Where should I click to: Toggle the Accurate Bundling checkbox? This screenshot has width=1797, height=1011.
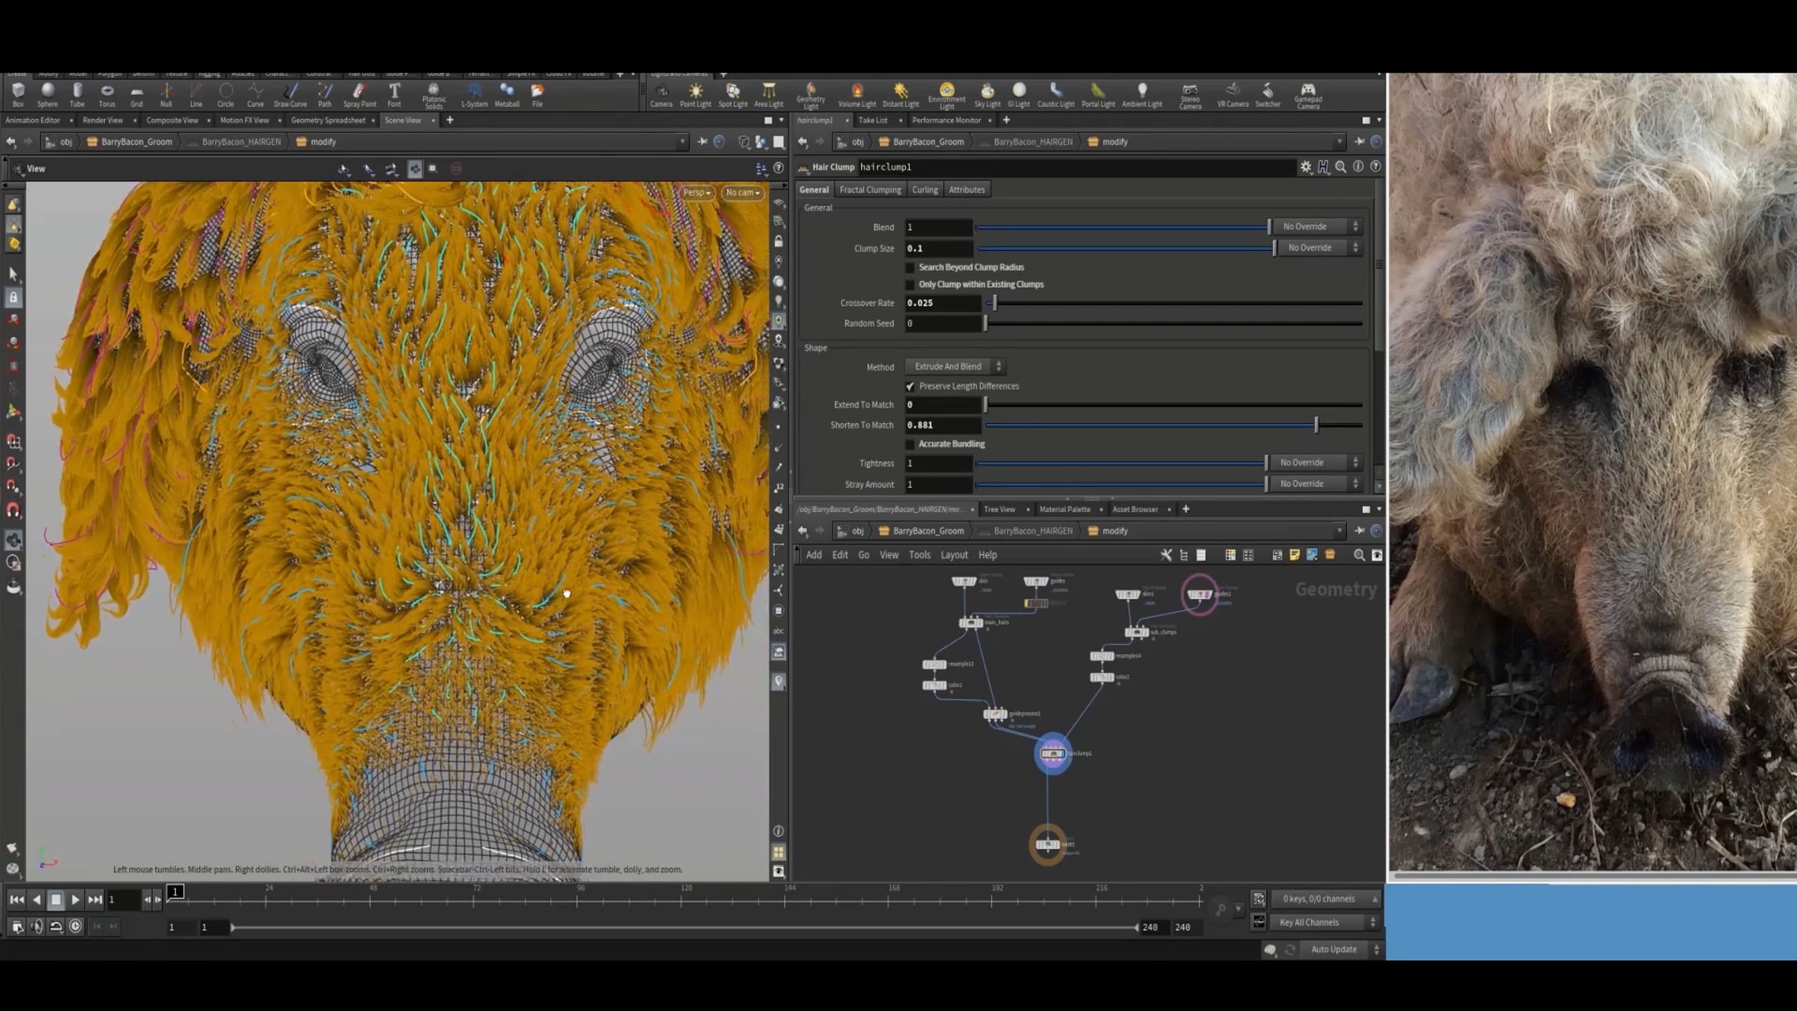click(x=910, y=444)
